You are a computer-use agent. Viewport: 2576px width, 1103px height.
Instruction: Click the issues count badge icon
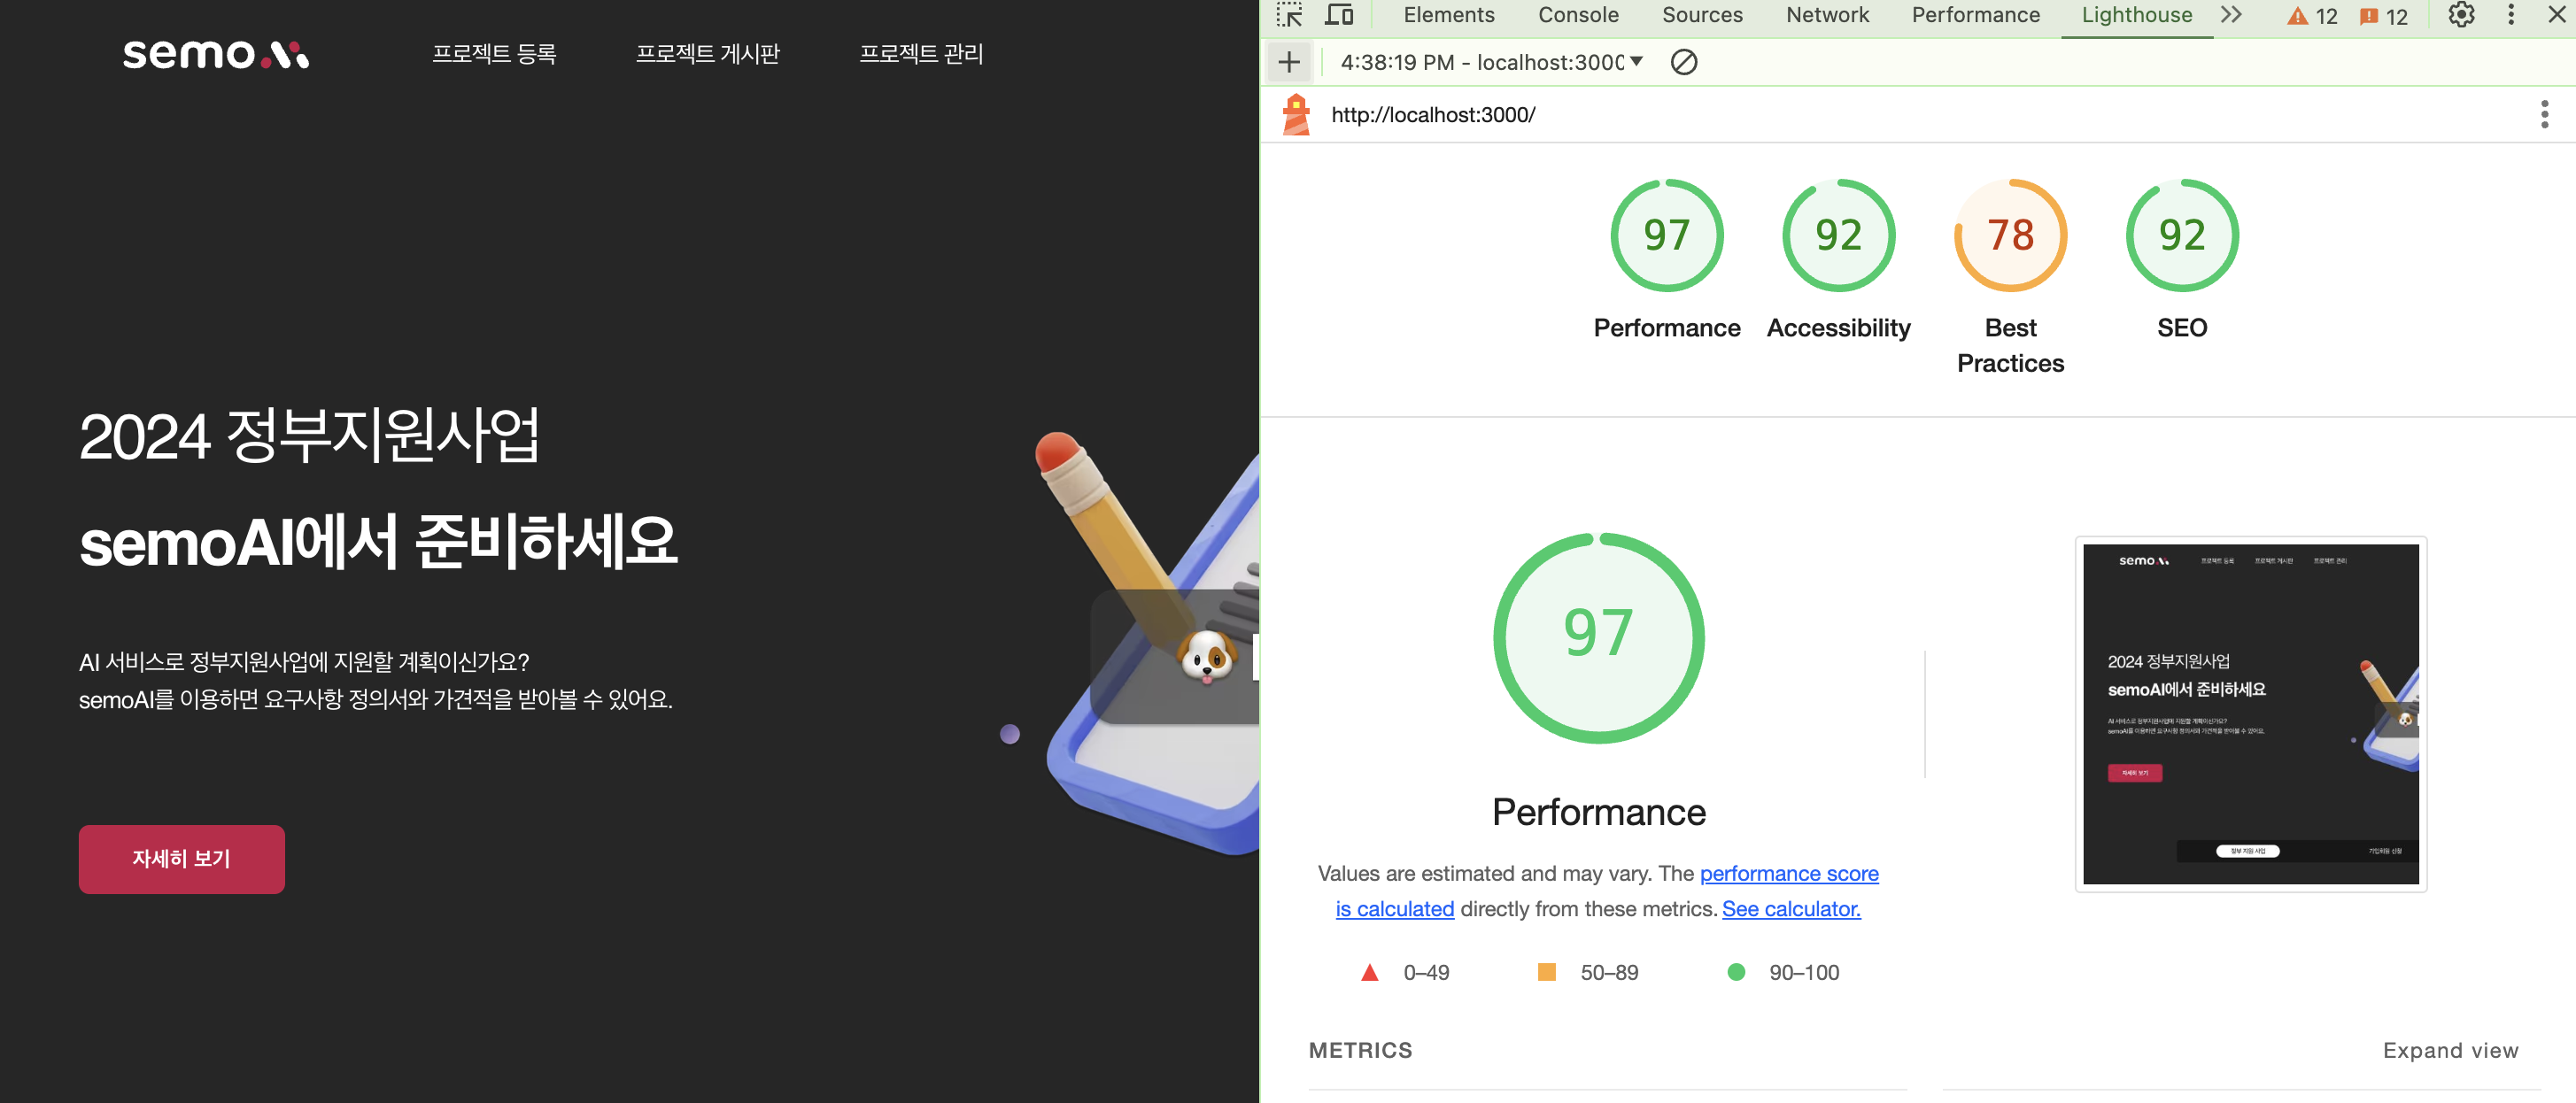[x=2369, y=16]
